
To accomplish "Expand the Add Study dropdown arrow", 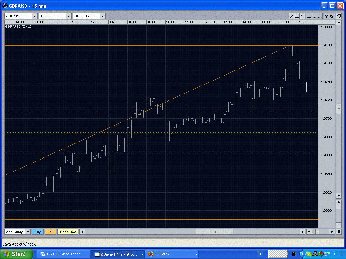I will (x=28, y=232).
